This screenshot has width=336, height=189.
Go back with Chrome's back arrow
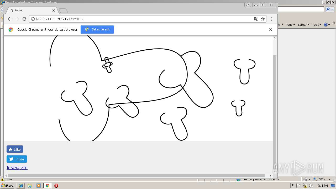pyautogui.click(x=10, y=19)
